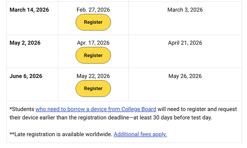
Task: Click the March 14, 2026 test date
Action: (29, 10)
